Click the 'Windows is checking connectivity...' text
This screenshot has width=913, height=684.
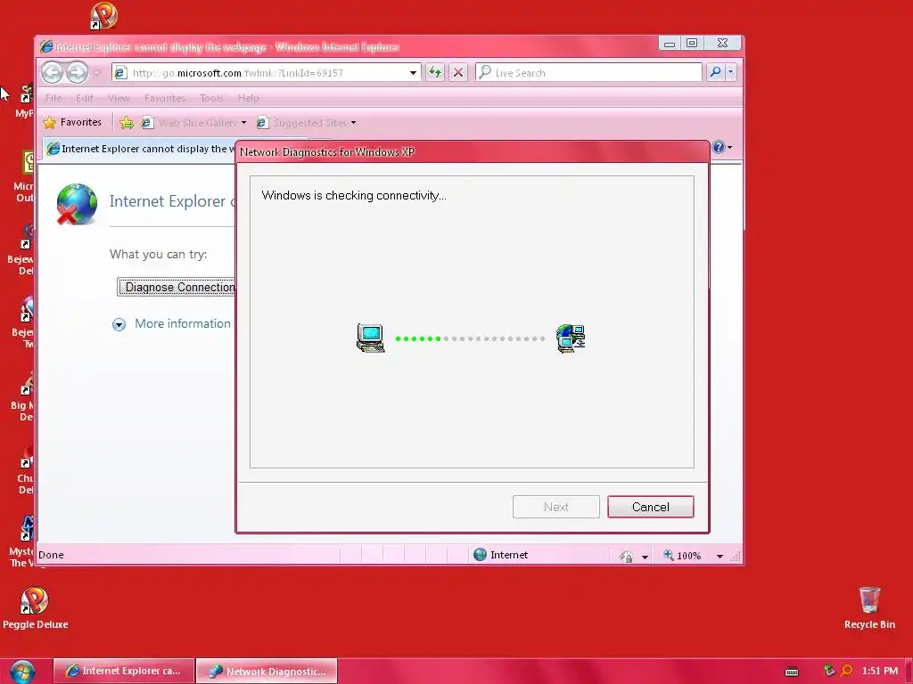(353, 195)
